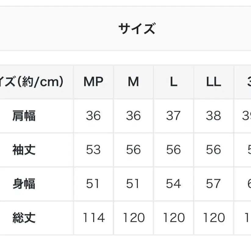Image resolution: width=251 pixels, height=251 pixels.
Task: Click the L size column header
Action: (174, 82)
